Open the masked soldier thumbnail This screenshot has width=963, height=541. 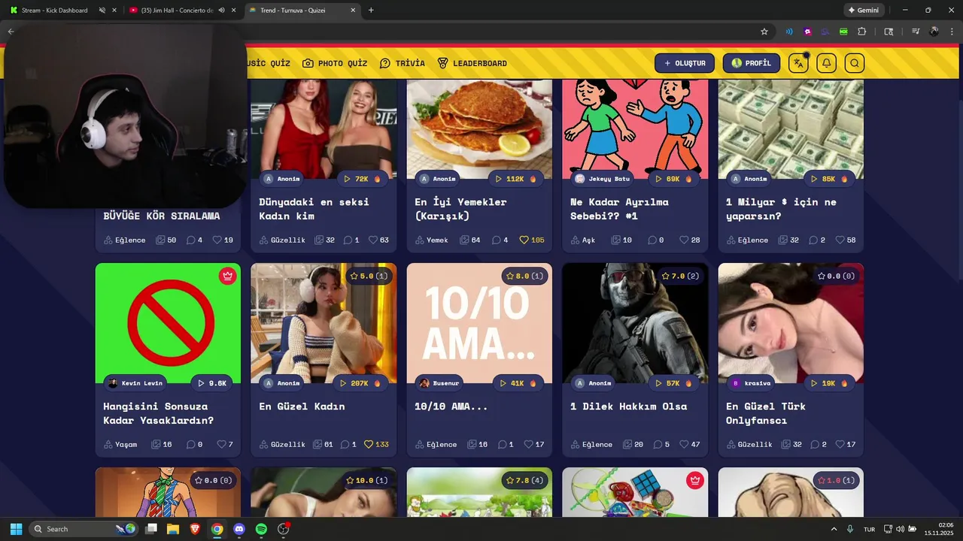click(635, 323)
